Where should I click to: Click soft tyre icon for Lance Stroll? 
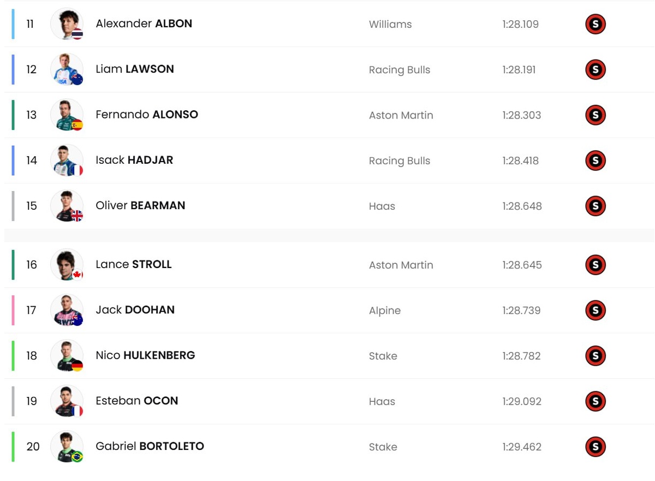(x=596, y=265)
